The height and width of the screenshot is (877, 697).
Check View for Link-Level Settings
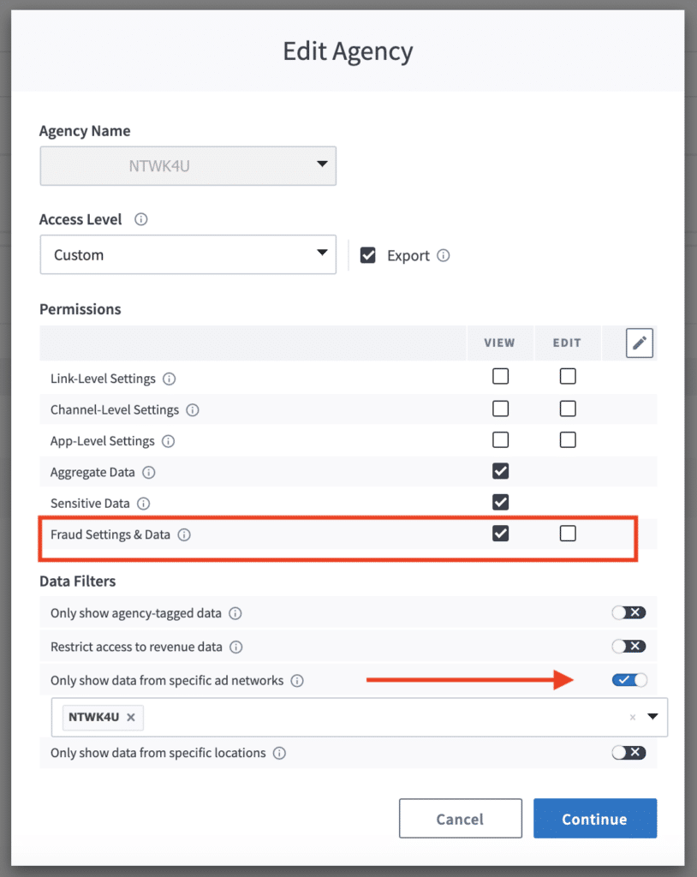[501, 376]
